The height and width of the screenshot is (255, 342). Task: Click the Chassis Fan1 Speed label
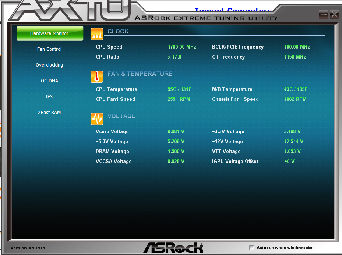tap(235, 99)
